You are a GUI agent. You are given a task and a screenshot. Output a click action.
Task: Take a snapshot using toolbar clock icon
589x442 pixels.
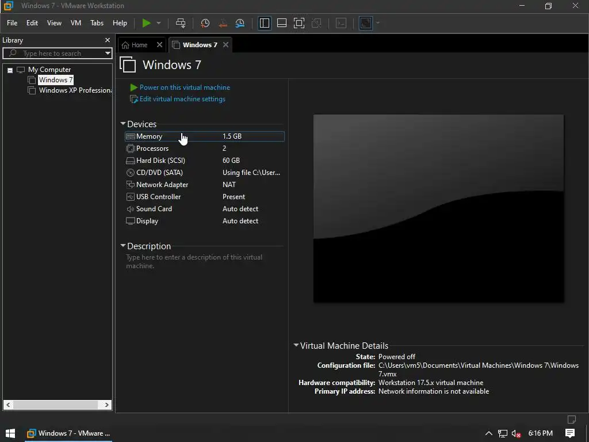click(205, 23)
